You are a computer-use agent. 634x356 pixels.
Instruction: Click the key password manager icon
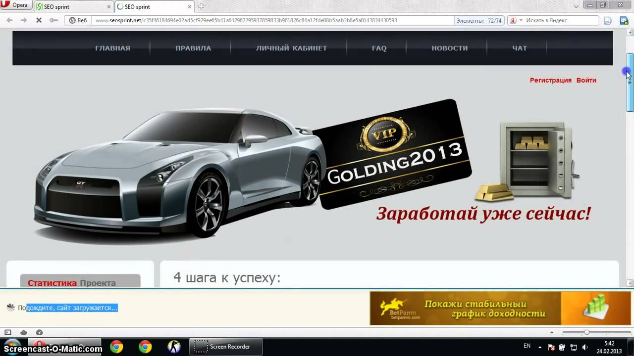[x=54, y=20]
